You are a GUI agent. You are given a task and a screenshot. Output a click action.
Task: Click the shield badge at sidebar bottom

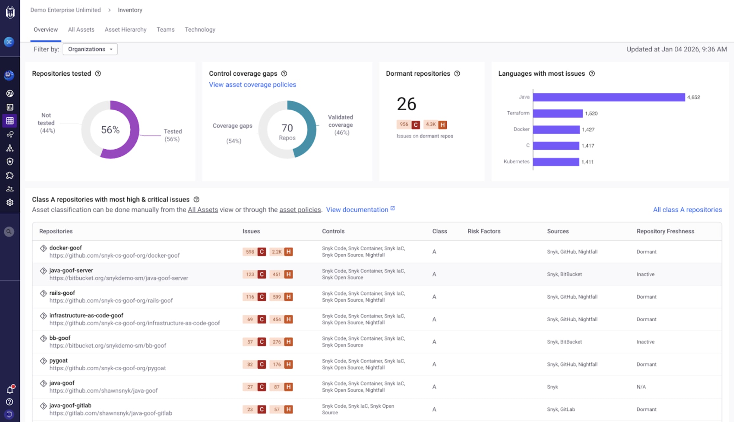[x=9, y=414]
